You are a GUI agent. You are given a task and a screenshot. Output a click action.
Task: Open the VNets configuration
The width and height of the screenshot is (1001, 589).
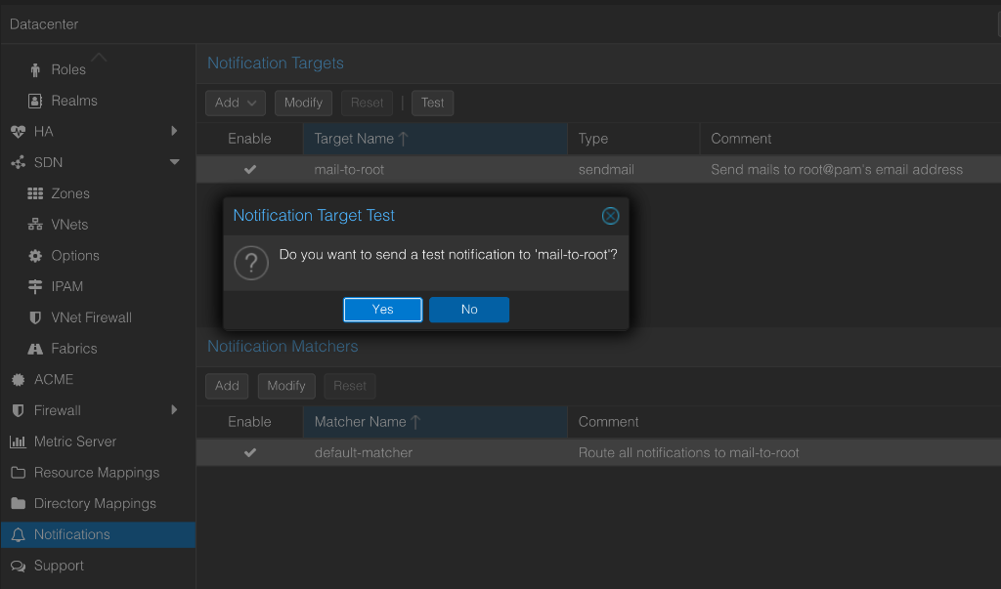[68, 224]
